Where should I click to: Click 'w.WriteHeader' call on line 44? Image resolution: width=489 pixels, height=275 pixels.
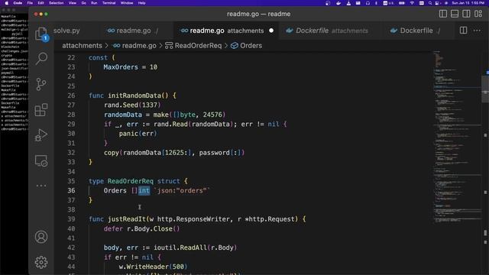tap(144, 267)
